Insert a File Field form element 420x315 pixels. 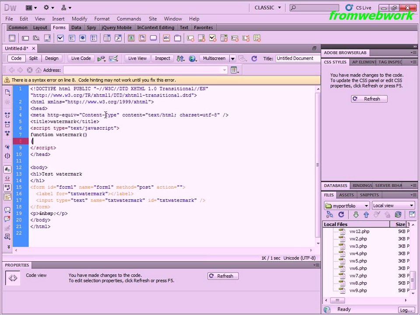pyautogui.click(x=142, y=38)
